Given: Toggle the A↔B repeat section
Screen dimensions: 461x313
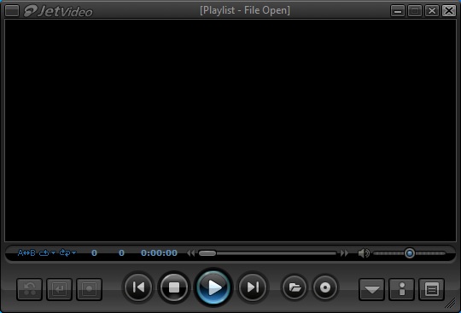Looking at the screenshot, I should [26, 252].
